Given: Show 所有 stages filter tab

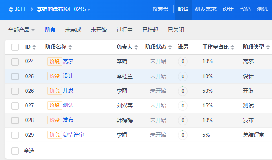Looking at the screenshot, I should 50,30.
